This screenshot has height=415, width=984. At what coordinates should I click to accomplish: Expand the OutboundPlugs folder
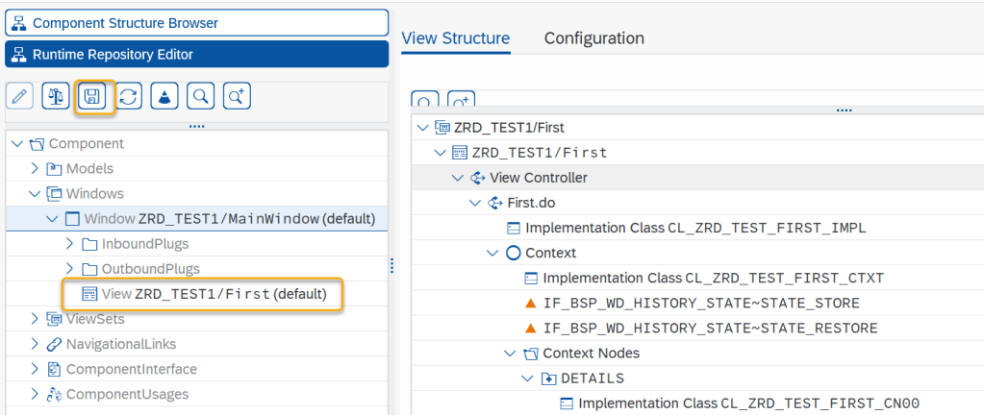click(69, 269)
